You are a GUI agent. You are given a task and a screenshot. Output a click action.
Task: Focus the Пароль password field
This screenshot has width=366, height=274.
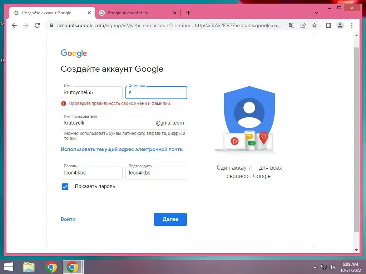pyautogui.click(x=91, y=173)
